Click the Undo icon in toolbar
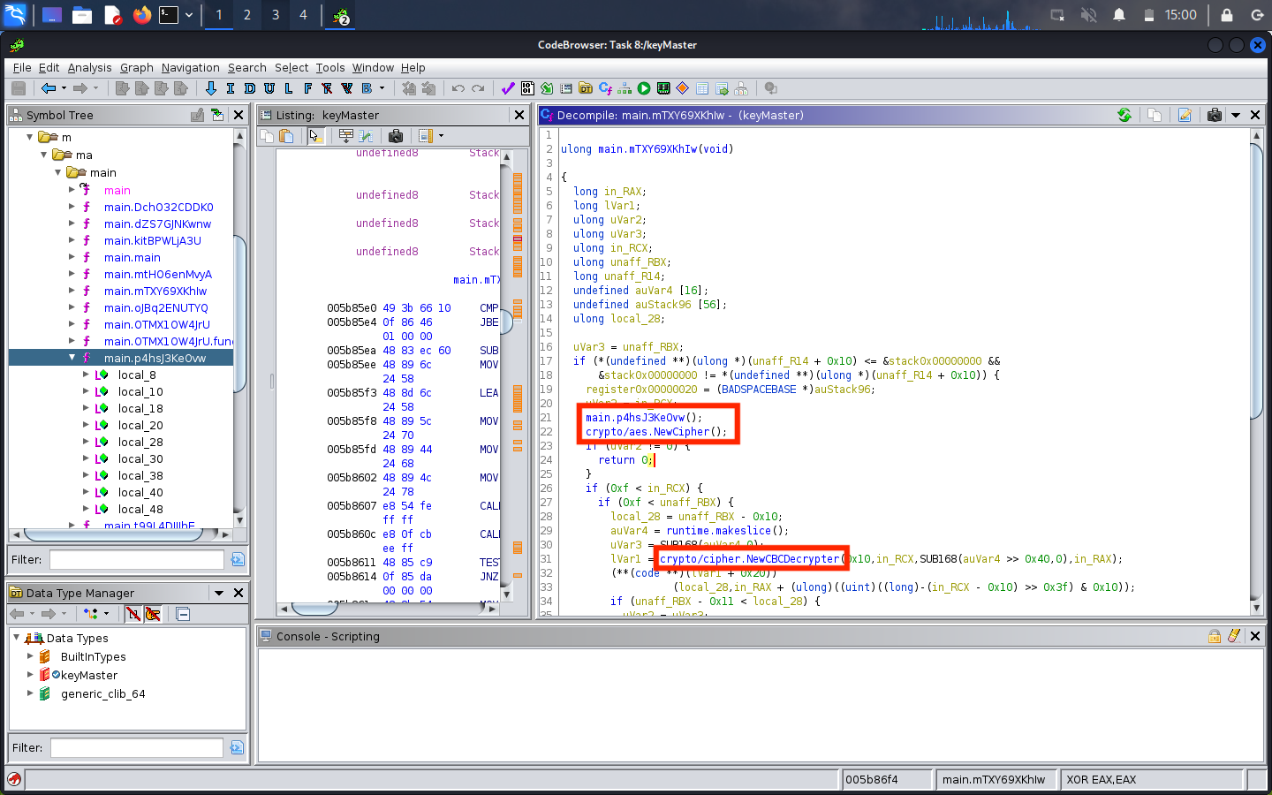The height and width of the screenshot is (795, 1272). 458,88
